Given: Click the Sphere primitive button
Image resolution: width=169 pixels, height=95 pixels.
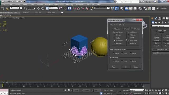Looking at the screenshot, I should [x=157, y=38].
